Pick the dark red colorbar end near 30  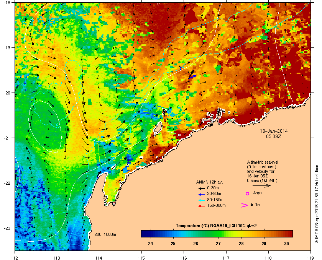pos(289,234)
